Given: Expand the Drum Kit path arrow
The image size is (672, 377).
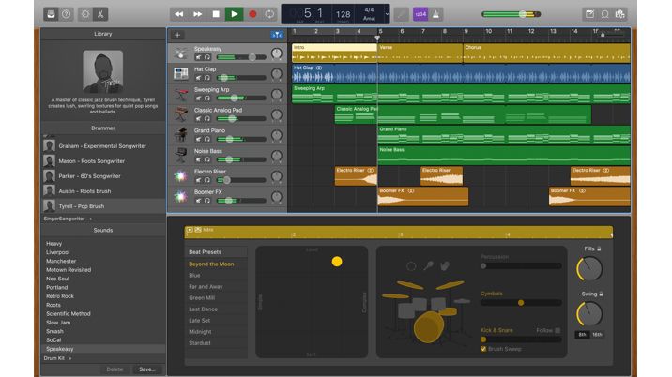Looking at the screenshot, I should [70, 358].
